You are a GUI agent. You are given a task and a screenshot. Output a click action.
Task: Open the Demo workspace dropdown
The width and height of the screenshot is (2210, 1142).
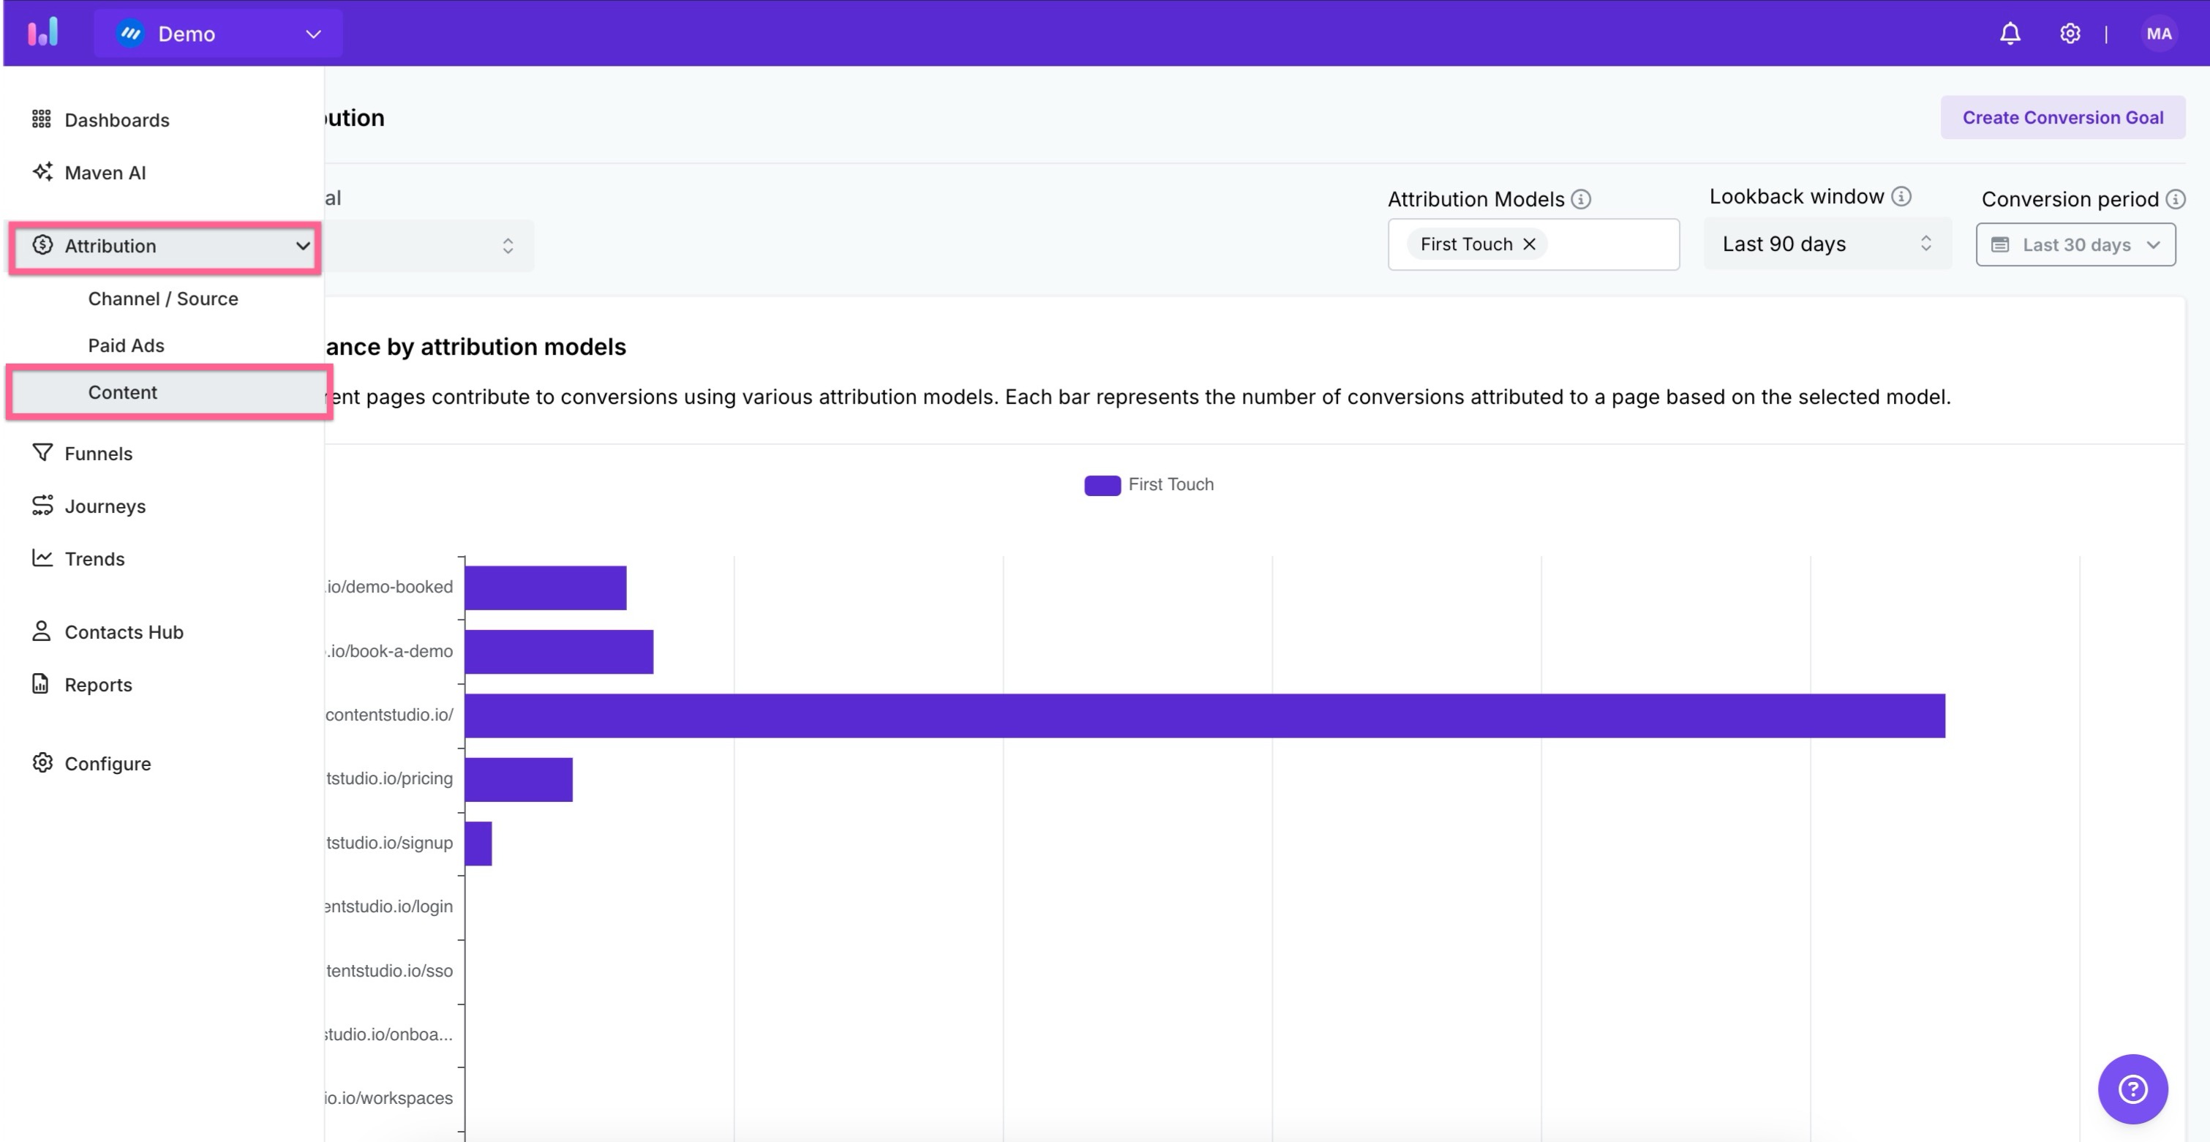pyautogui.click(x=218, y=34)
